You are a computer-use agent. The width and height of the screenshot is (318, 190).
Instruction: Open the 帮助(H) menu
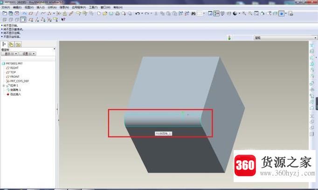(118, 7)
